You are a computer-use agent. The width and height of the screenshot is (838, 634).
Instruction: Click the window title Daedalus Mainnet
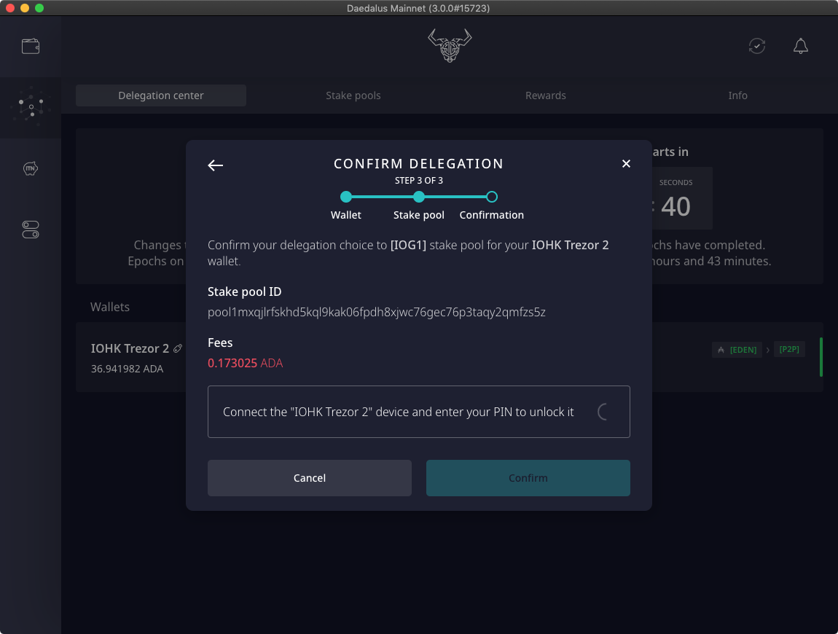(418, 8)
